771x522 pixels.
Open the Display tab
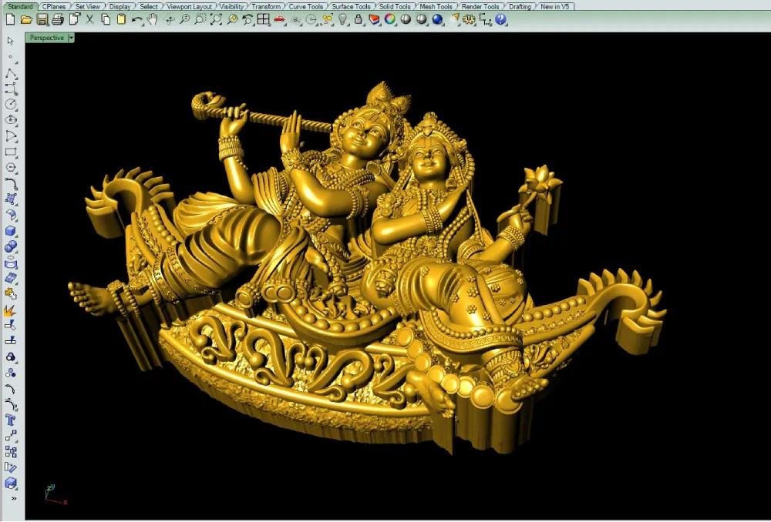pyautogui.click(x=120, y=6)
